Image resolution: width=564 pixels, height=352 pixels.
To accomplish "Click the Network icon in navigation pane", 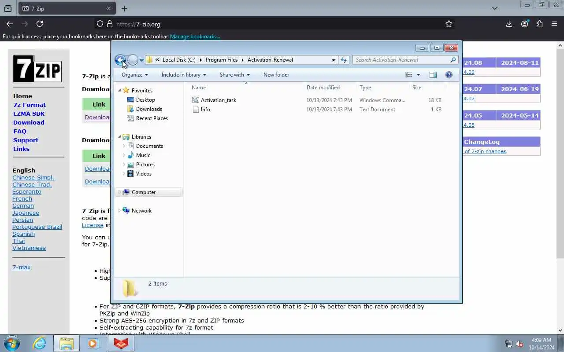I will (x=126, y=211).
